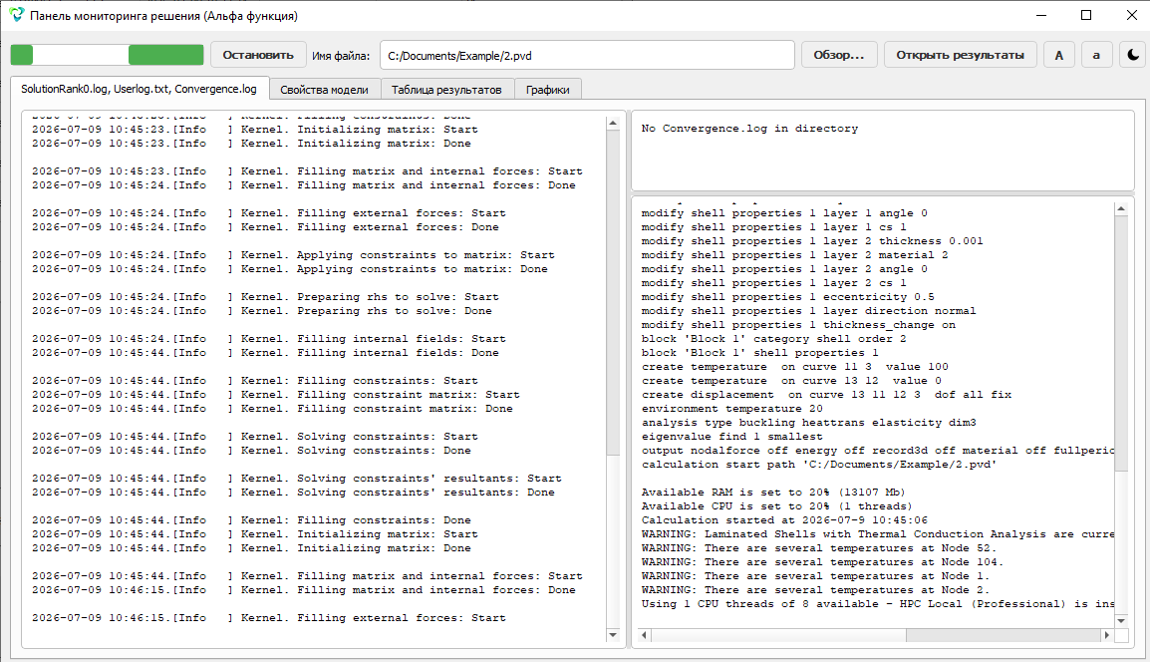Click warning about temperatures at Node 104

pyautogui.click(x=822, y=561)
